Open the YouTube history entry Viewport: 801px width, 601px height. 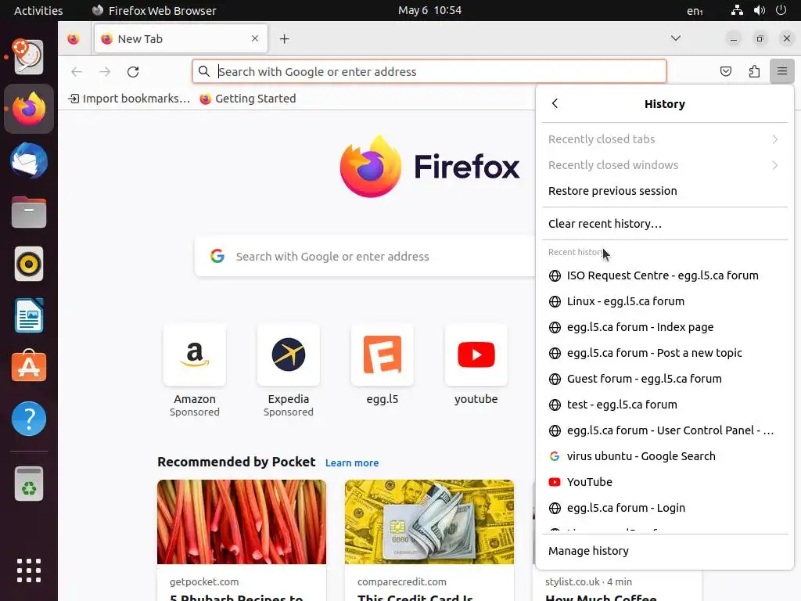(665, 482)
